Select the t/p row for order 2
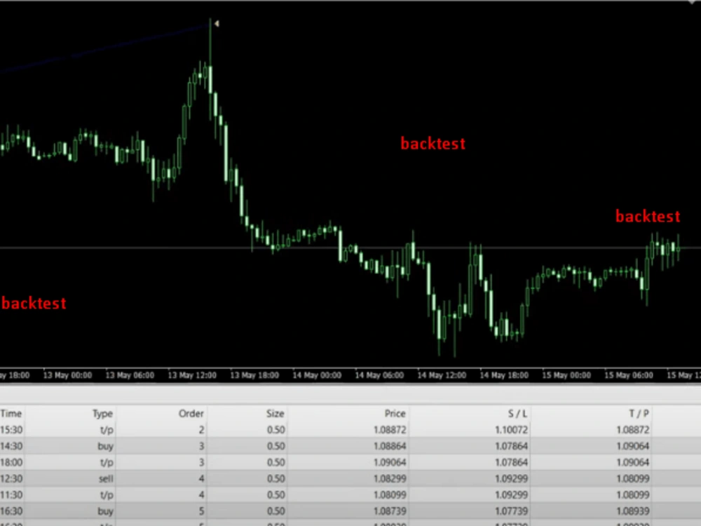 point(280,430)
